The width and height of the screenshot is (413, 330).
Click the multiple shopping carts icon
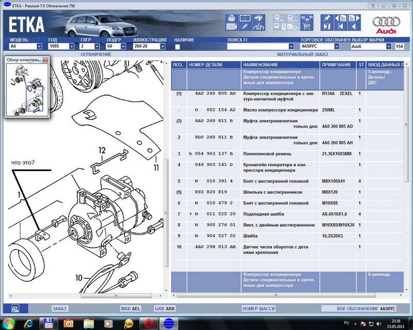pyautogui.click(x=307, y=18)
